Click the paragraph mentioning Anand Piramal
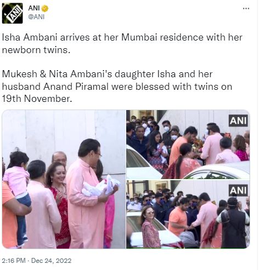259x270 pixels. pos(117,87)
